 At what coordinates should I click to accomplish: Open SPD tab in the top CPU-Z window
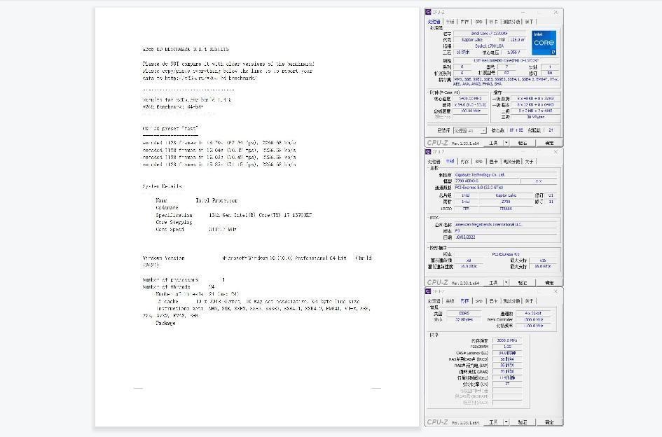(x=478, y=22)
